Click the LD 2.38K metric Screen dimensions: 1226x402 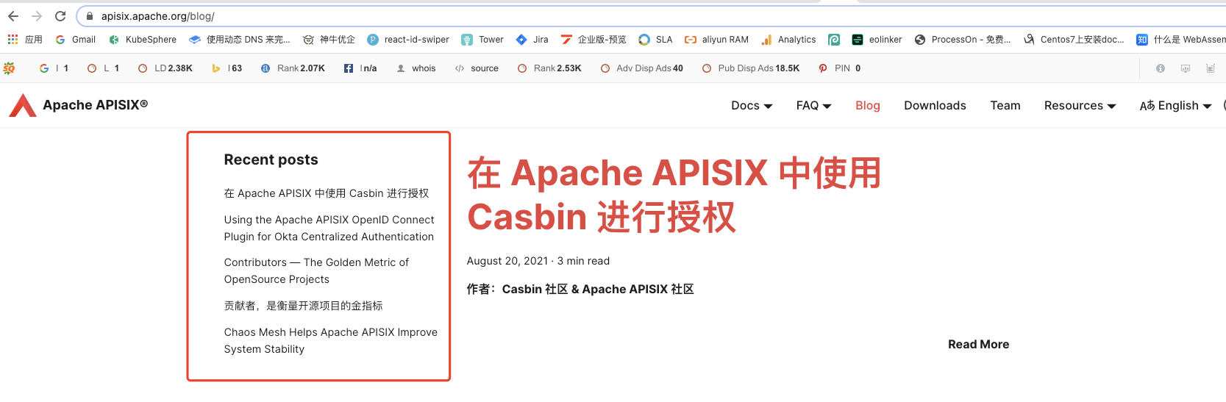point(165,68)
